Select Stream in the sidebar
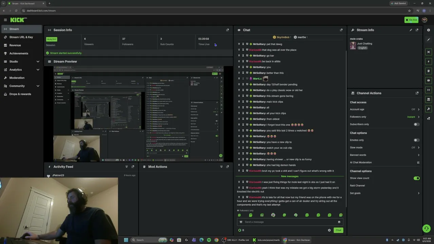The image size is (434, 244). 22,29
